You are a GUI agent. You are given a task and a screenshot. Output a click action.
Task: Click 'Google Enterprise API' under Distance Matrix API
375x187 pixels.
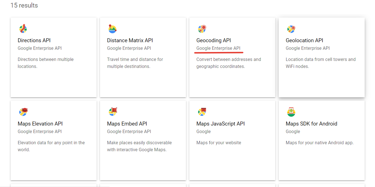click(129, 48)
